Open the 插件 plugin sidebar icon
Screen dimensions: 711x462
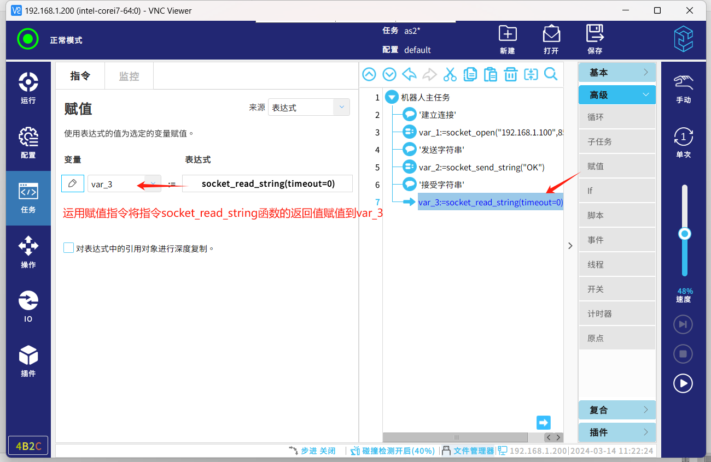28,361
